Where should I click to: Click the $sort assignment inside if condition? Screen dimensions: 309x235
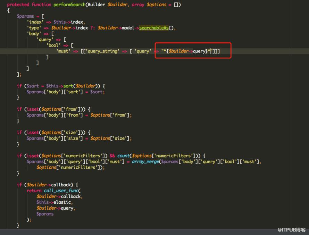pyautogui.click(x=33, y=86)
